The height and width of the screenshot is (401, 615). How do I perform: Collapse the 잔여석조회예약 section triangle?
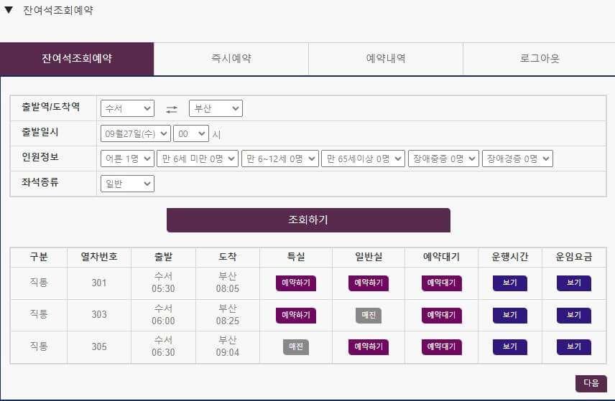9,10
